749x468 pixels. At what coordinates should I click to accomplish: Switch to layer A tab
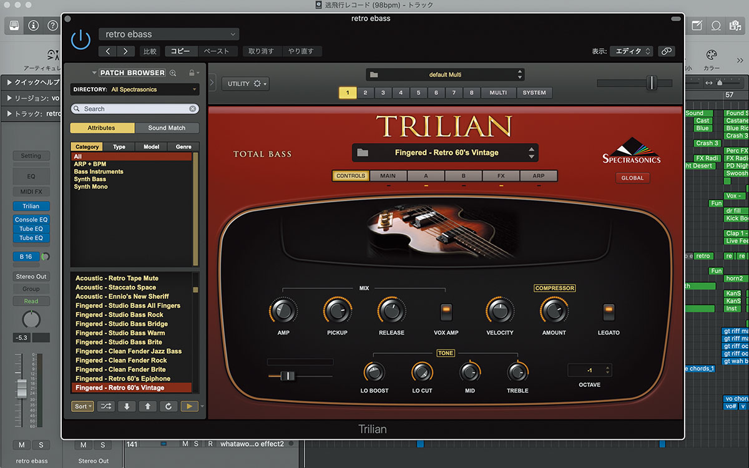(426, 176)
